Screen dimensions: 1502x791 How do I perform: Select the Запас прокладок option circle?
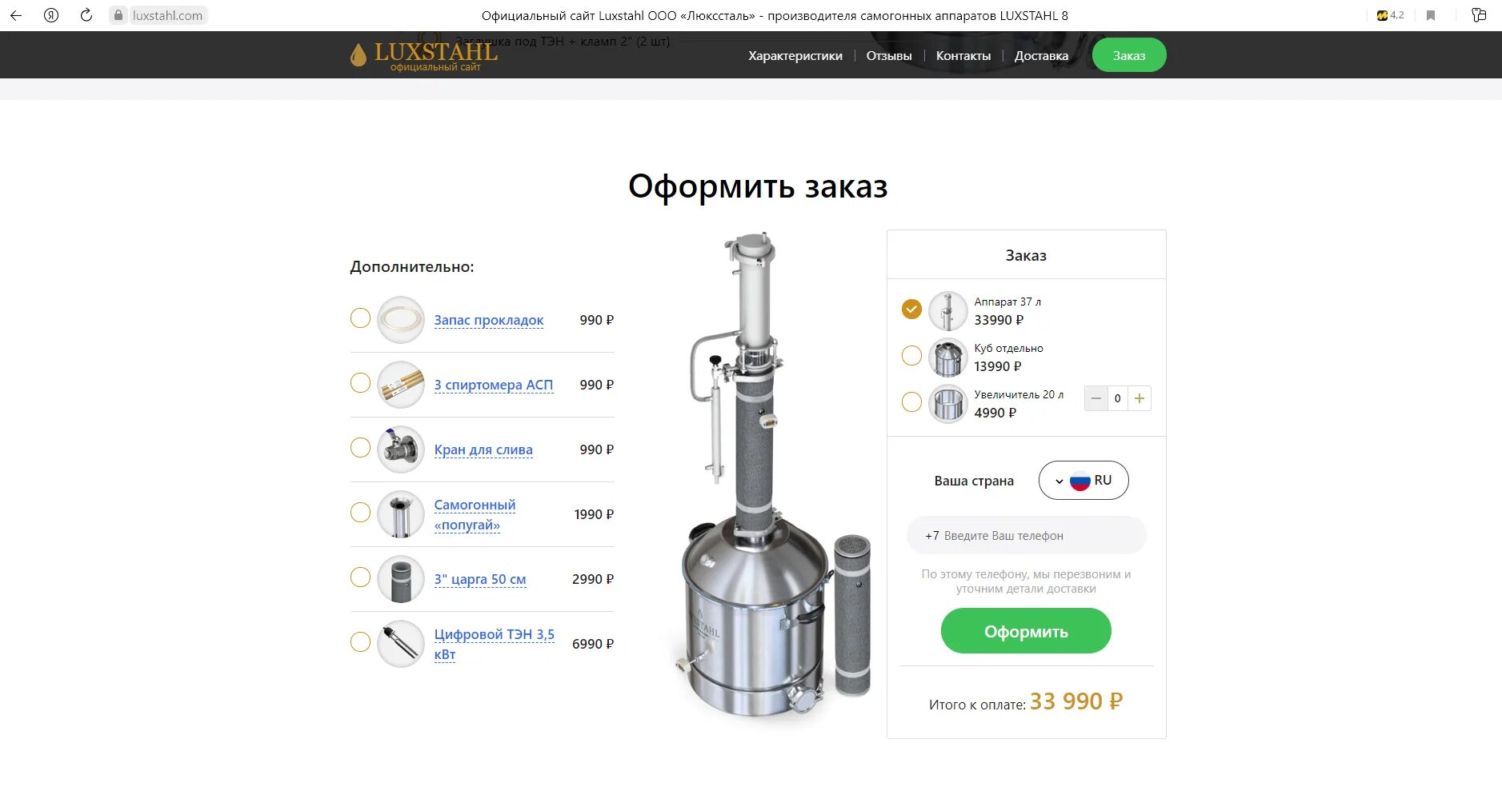tap(360, 318)
